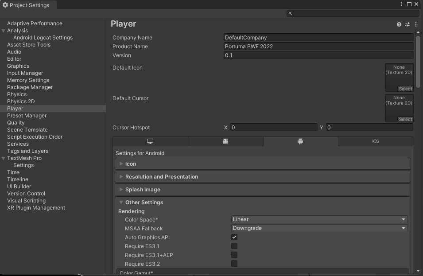Click the Default Icon texture preview slot
Viewport: 423px width, 276px height.
(399, 78)
